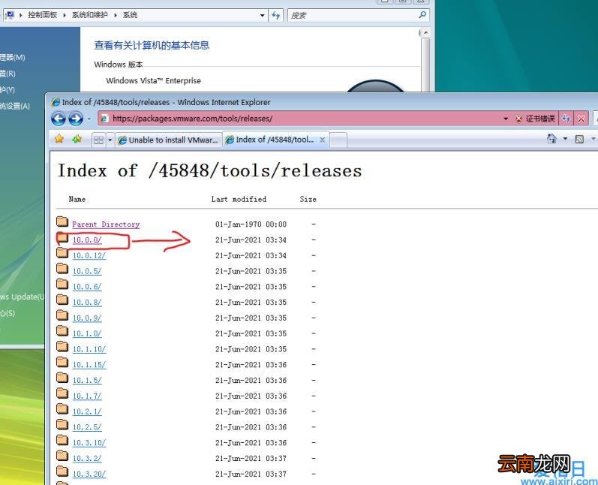The width and height of the screenshot is (598, 485).
Task: Stop loading with the red X button
Action: (581, 119)
